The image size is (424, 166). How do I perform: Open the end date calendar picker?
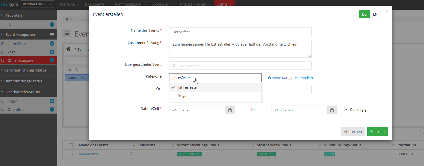pyautogui.click(x=332, y=110)
